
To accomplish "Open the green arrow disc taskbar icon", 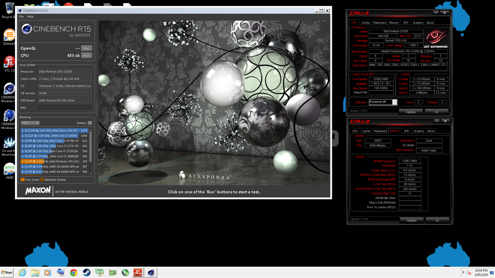I will (x=125, y=272).
